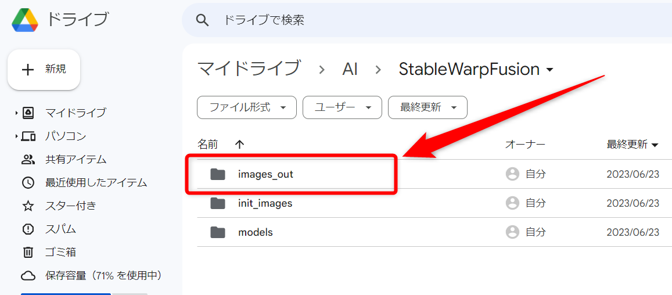Click the 2023/06/23 date in init_images row
The image size is (672, 295).
633,203
